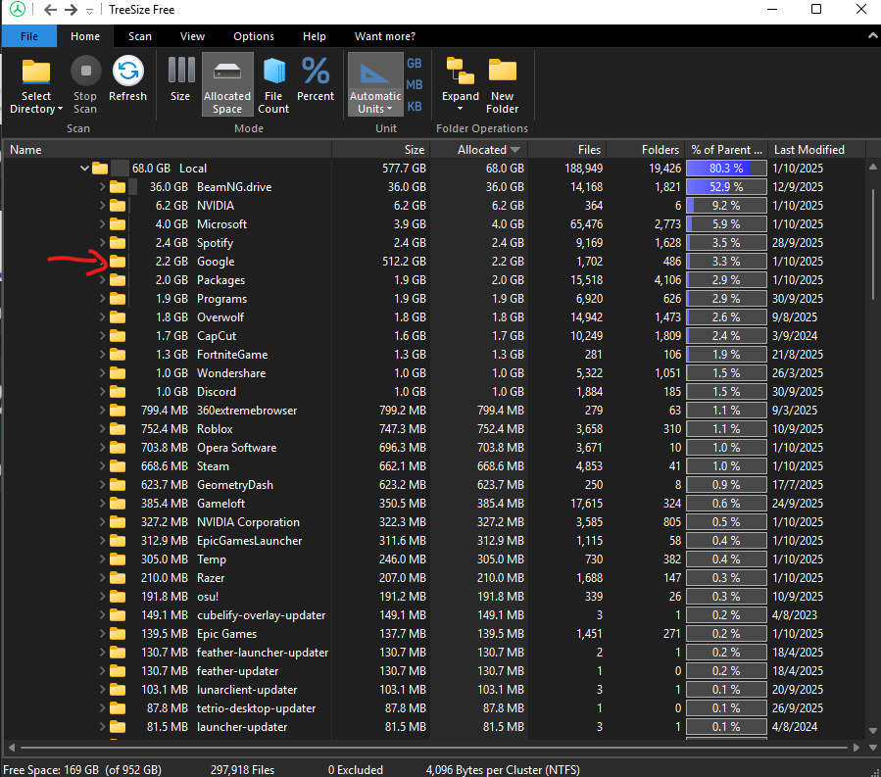
Task: Expand the Overwolf folder
Action: [102, 316]
